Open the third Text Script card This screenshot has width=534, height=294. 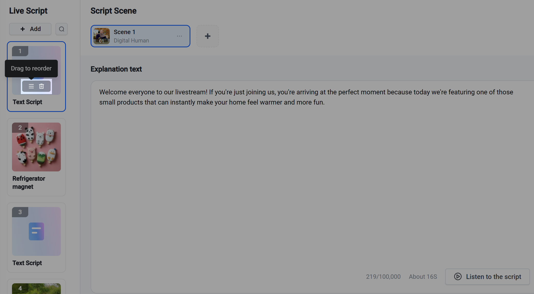(x=36, y=238)
